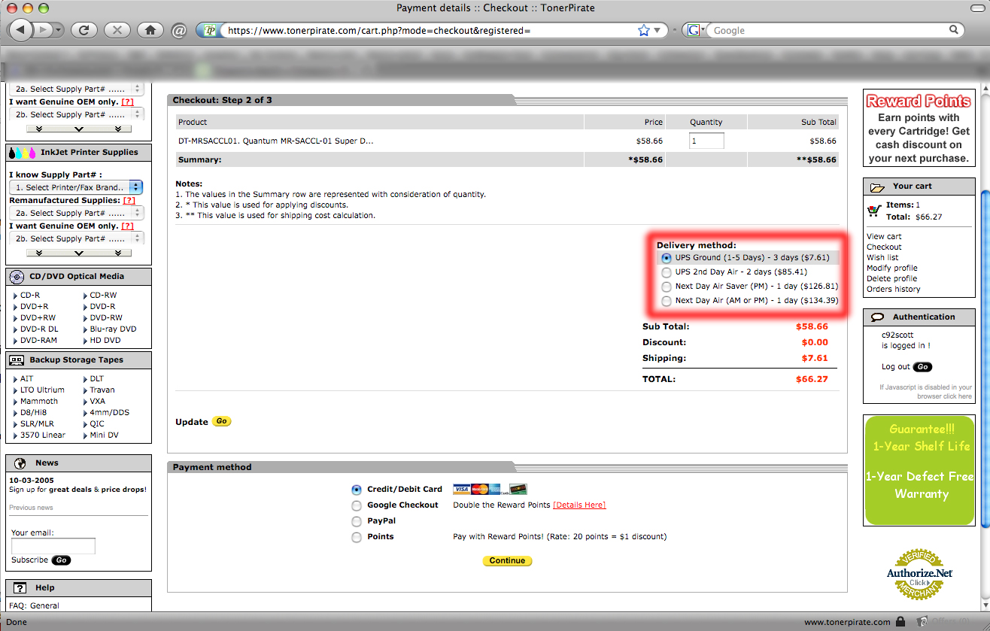
Task: Bookmark page with the star icon
Action: pyautogui.click(x=644, y=31)
